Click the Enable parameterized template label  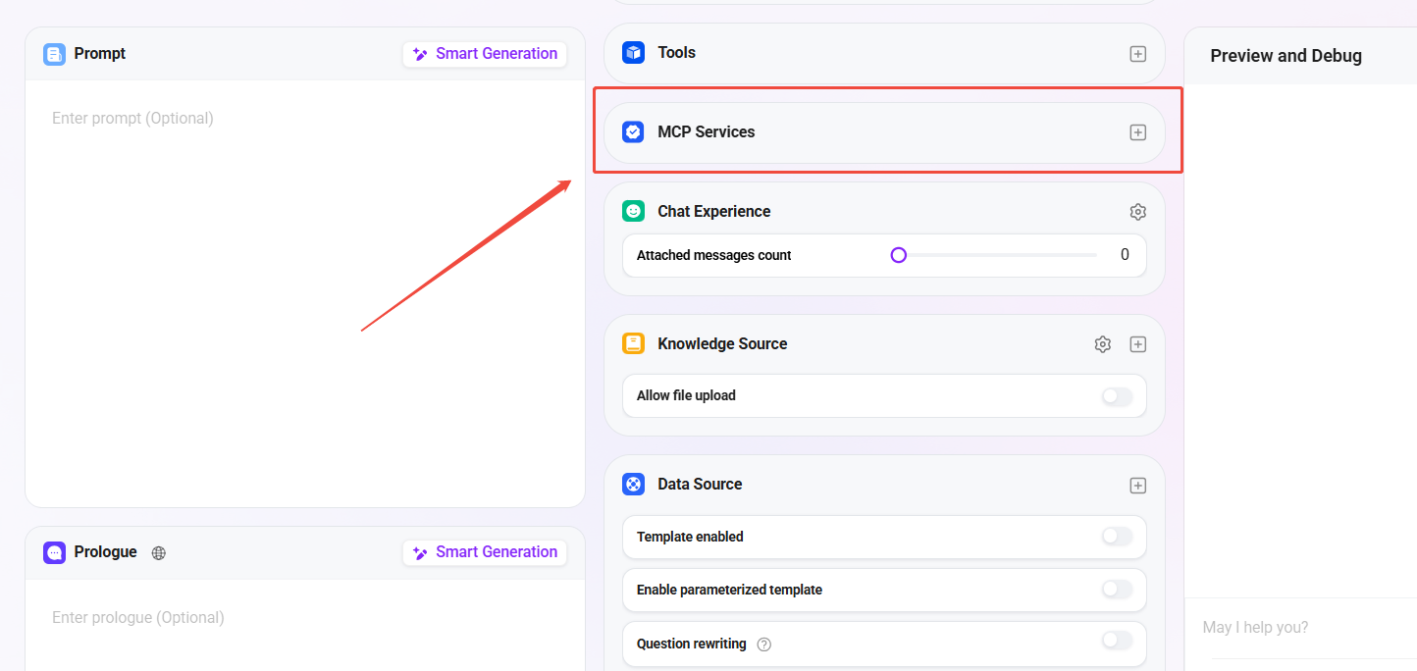coord(729,591)
